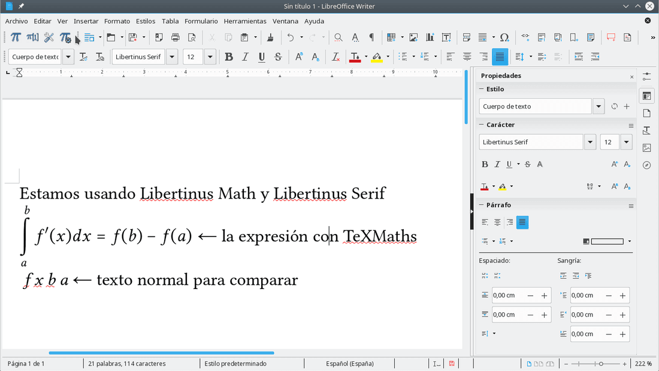Open the Herramientas menu
This screenshot has width=659, height=371.
click(245, 21)
